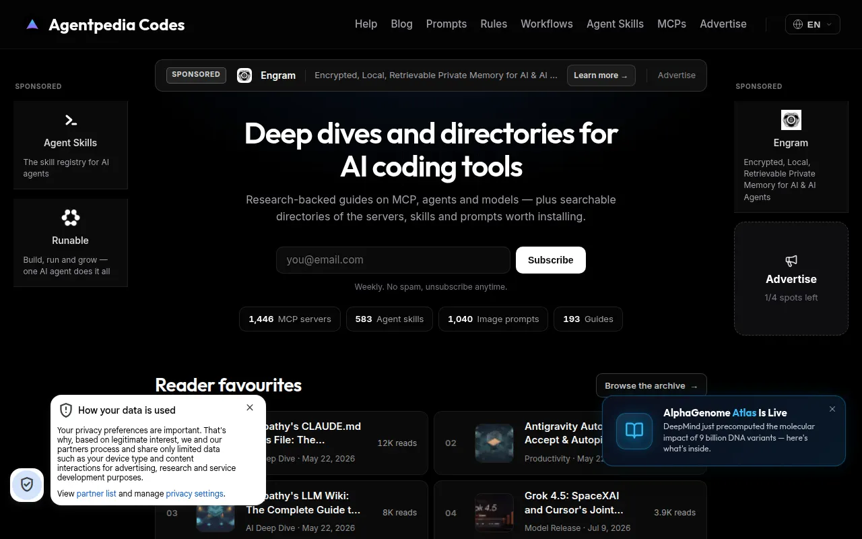Open the 193 Guides chip
This screenshot has width=862, height=539.
click(x=588, y=319)
